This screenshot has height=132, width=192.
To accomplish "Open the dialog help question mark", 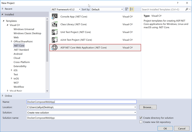I will (178, 3).
